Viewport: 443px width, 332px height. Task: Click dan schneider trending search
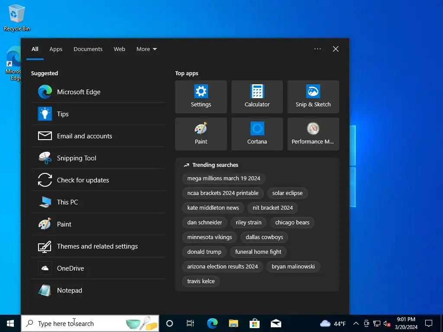point(205,223)
